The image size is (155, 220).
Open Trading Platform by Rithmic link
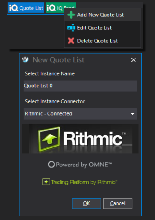(x=84, y=182)
